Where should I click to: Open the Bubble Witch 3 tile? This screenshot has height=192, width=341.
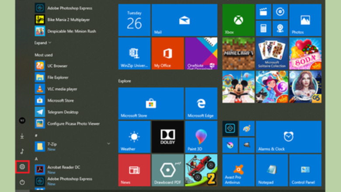pyautogui.click(x=272, y=87)
